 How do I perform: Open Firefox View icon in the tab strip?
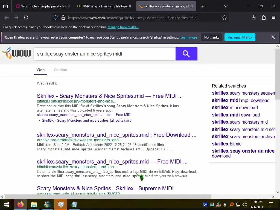pyautogui.click(x=5, y=6)
